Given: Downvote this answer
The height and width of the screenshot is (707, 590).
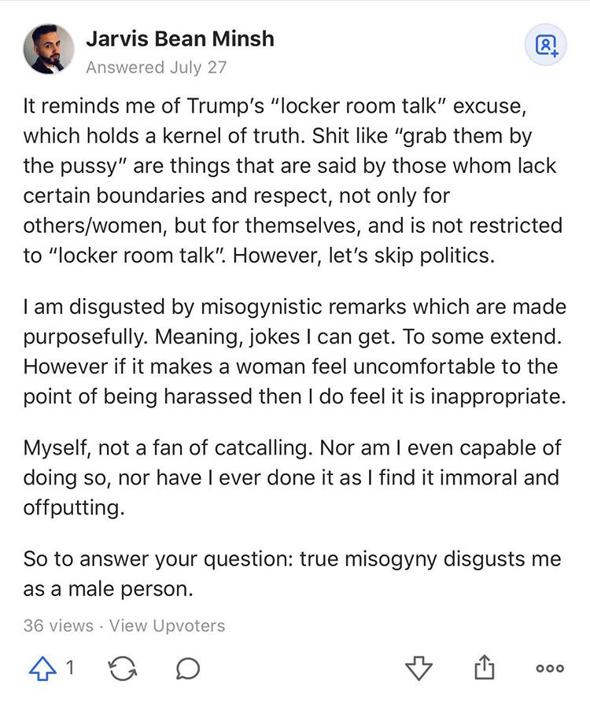Looking at the screenshot, I should tap(419, 668).
